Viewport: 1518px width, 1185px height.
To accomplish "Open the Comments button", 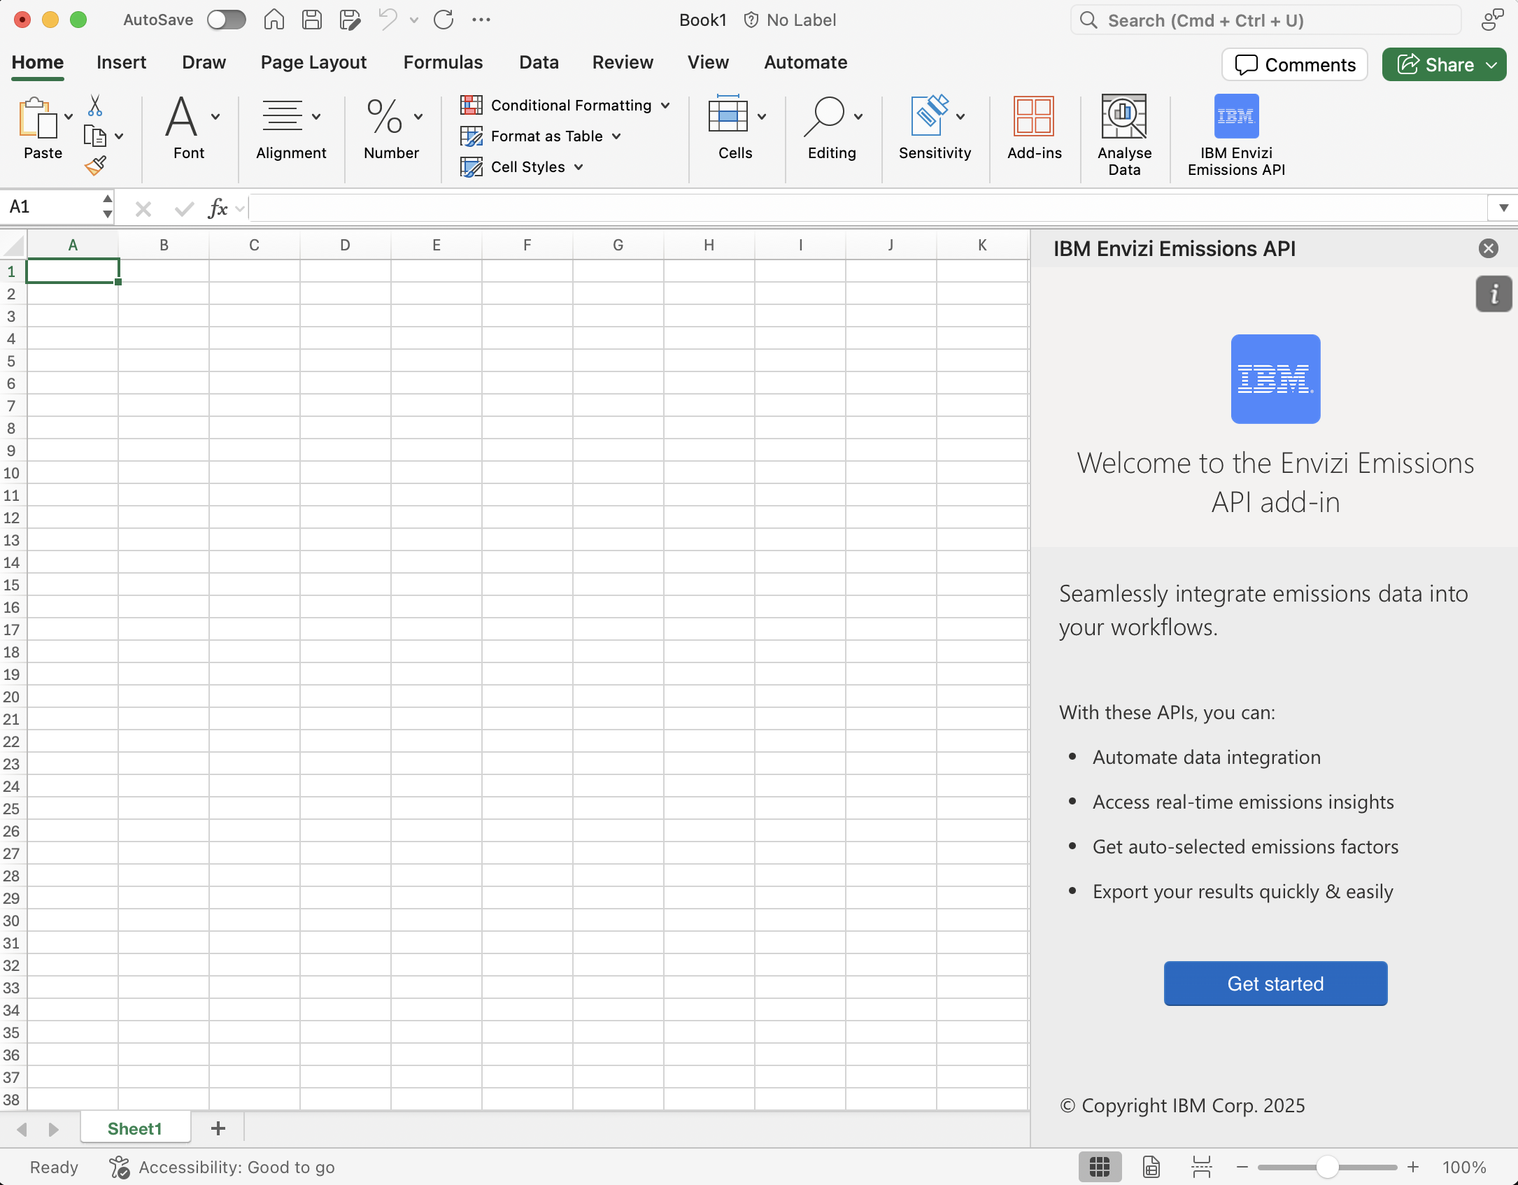I will point(1295,64).
